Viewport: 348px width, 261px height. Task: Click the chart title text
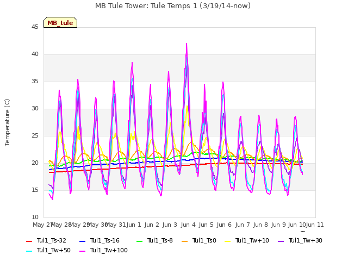[173, 6]
